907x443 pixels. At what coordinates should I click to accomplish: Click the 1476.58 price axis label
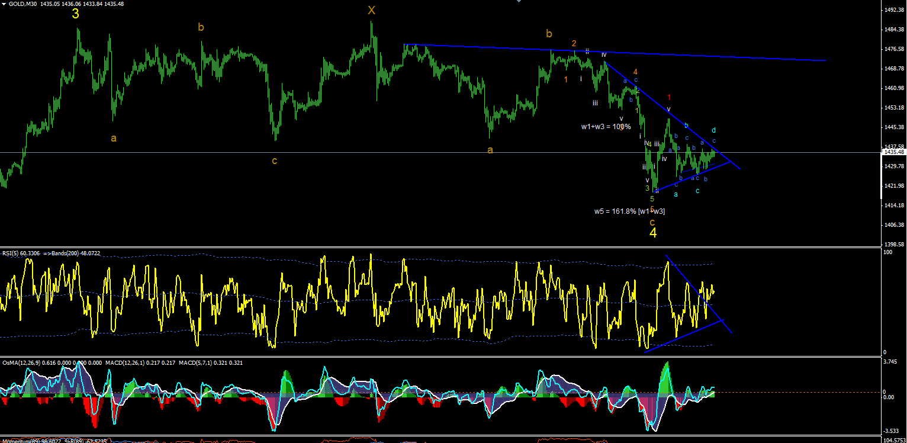click(x=894, y=49)
